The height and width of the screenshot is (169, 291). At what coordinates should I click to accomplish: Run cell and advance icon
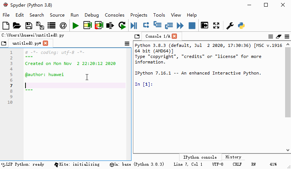point(99,25)
